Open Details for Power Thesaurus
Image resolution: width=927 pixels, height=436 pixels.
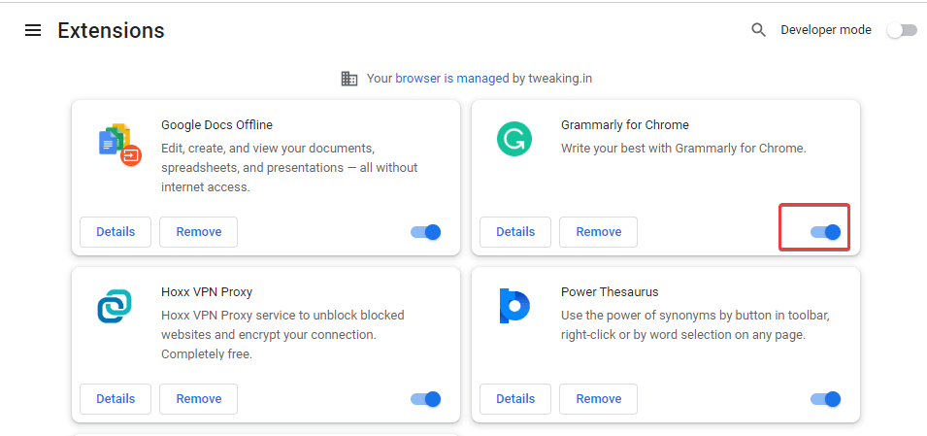point(514,399)
